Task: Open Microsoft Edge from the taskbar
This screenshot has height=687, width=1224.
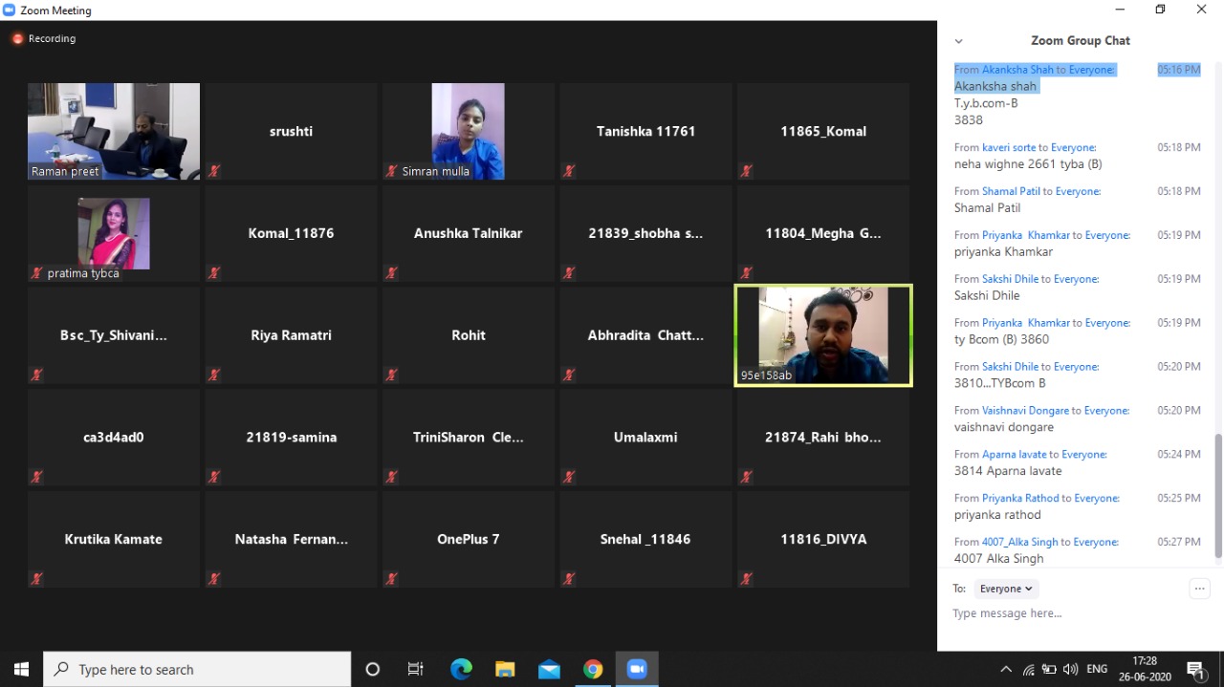Action: pyautogui.click(x=461, y=669)
